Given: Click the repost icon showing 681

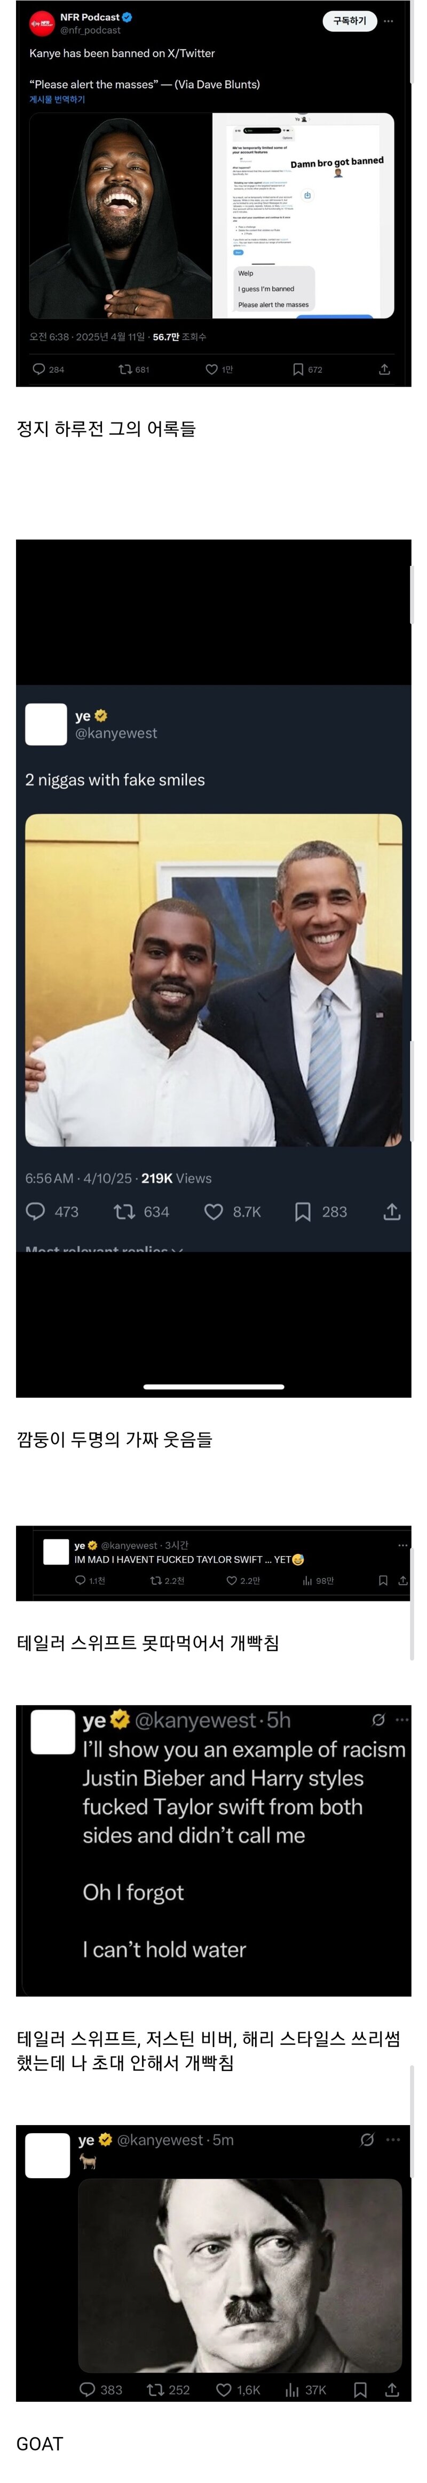Looking at the screenshot, I should pos(125,369).
